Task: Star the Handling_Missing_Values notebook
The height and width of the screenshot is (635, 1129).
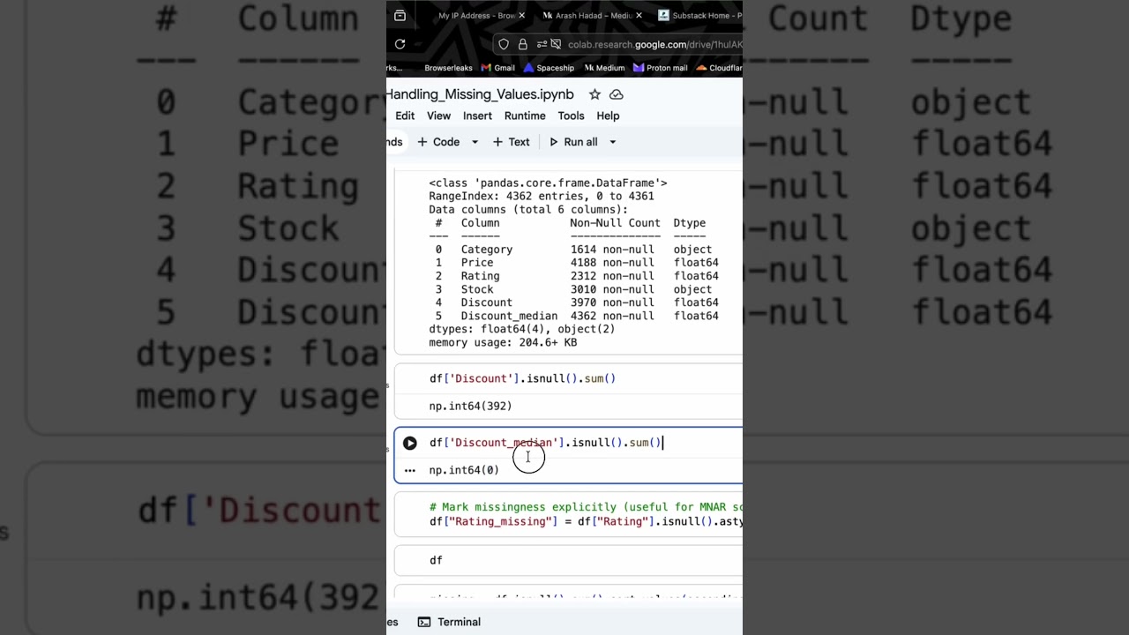Action: coord(594,94)
